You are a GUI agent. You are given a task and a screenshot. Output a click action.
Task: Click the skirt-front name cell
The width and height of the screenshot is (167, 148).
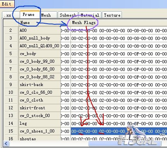[40, 108]
